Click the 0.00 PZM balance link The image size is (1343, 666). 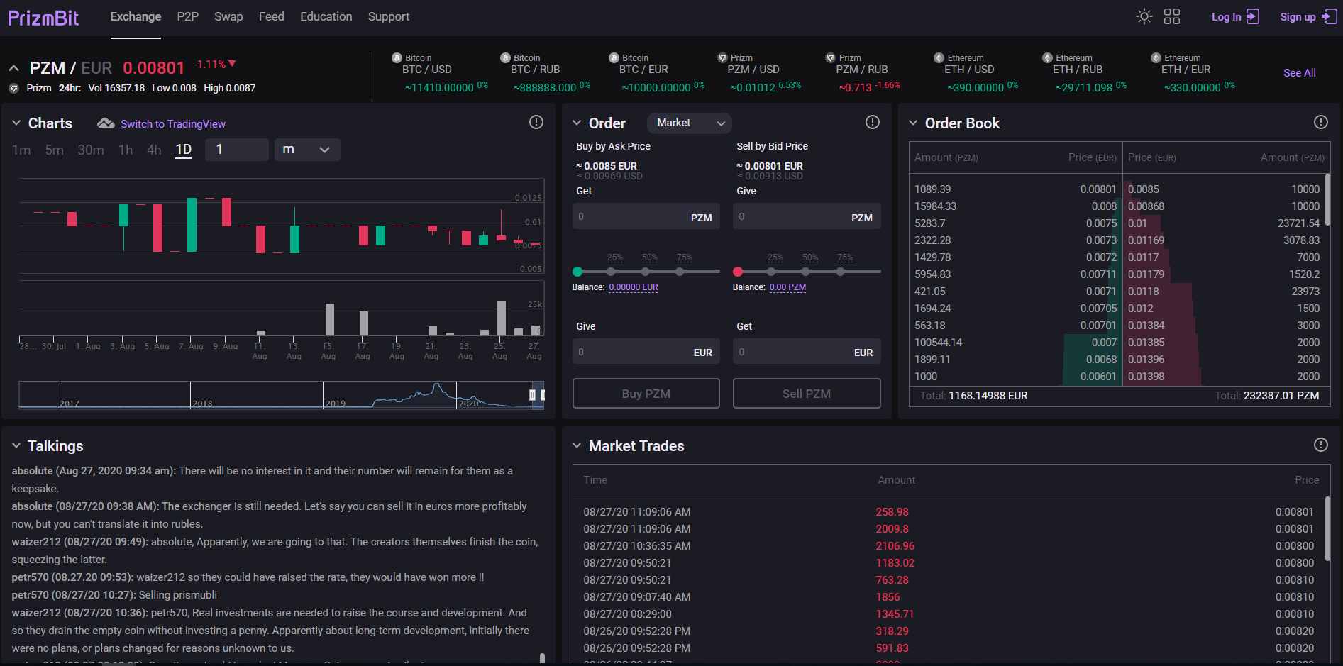click(x=787, y=287)
